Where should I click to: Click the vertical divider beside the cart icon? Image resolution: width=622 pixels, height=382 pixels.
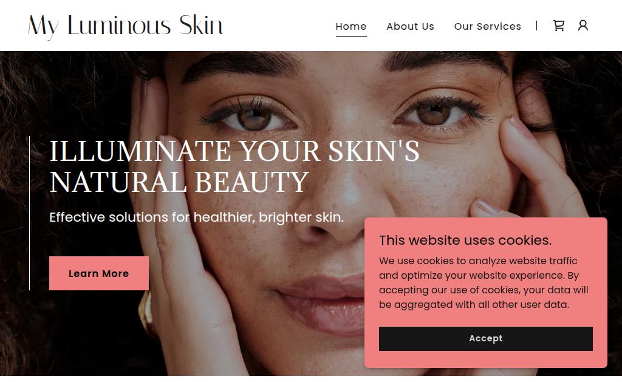(x=537, y=26)
